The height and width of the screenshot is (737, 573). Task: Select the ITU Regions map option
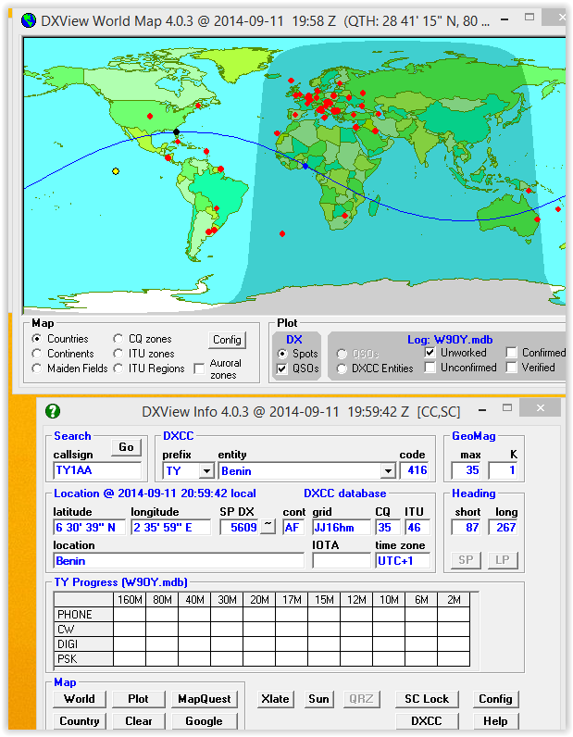tap(118, 368)
